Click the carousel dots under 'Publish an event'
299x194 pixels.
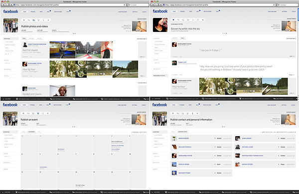[75, 127]
